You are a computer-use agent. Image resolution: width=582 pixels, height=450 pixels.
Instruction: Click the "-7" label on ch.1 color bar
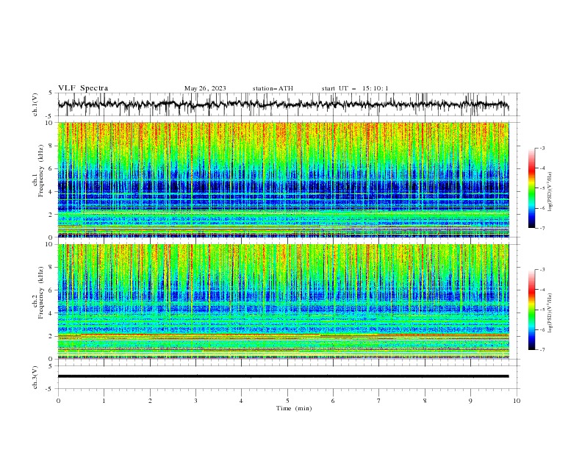tap(542, 228)
